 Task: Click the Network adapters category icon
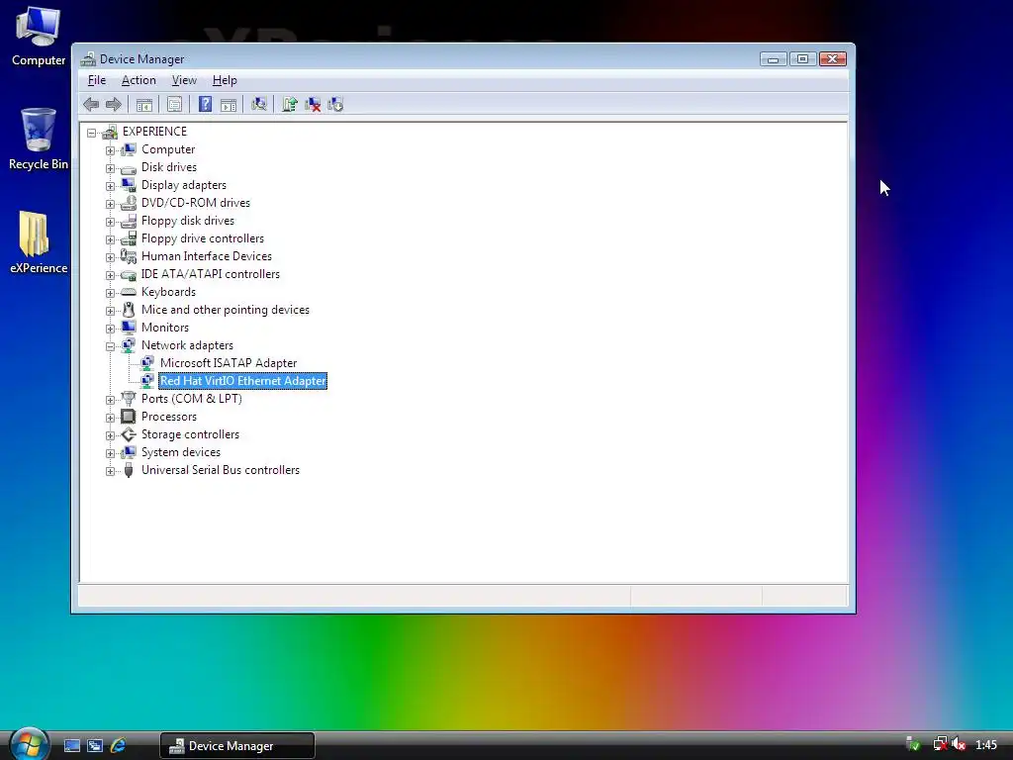tap(129, 345)
